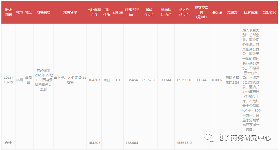Select the land use cell 商业
Image resolution: width=280 pixels, height=150 pixels.
(x=107, y=80)
